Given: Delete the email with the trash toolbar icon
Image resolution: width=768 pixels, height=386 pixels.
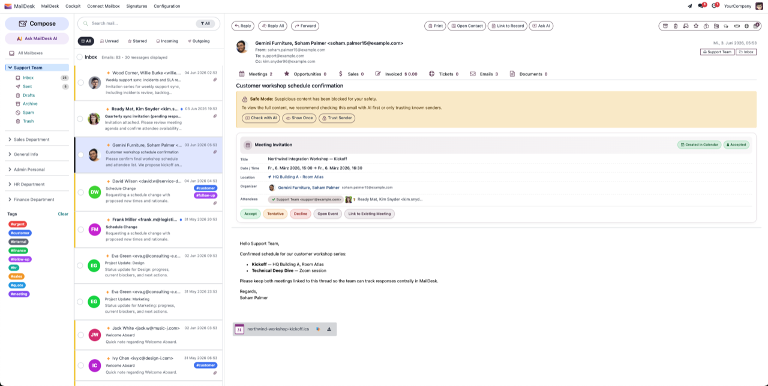Looking at the screenshot, I should [676, 26].
